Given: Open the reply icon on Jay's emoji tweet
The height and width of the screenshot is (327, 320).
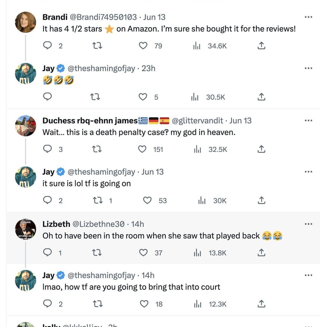Looking at the screenshot, I should 47,97.
